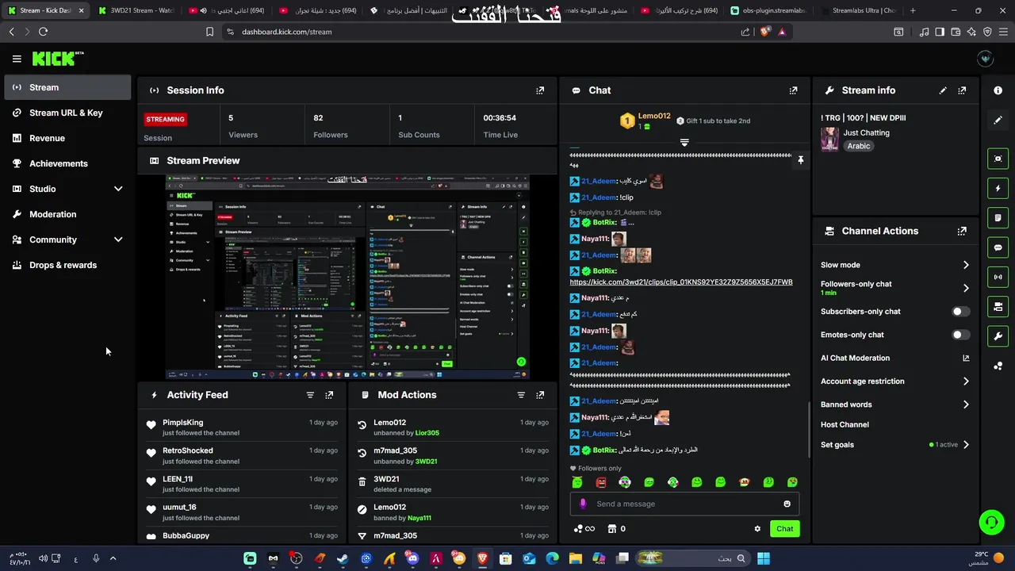1015x571 pixels.
Task: Open Account age restriction options
Action: pos(966,381)
